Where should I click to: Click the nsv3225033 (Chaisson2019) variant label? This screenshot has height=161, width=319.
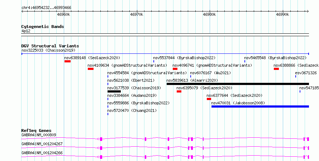[x=48, y=50]
